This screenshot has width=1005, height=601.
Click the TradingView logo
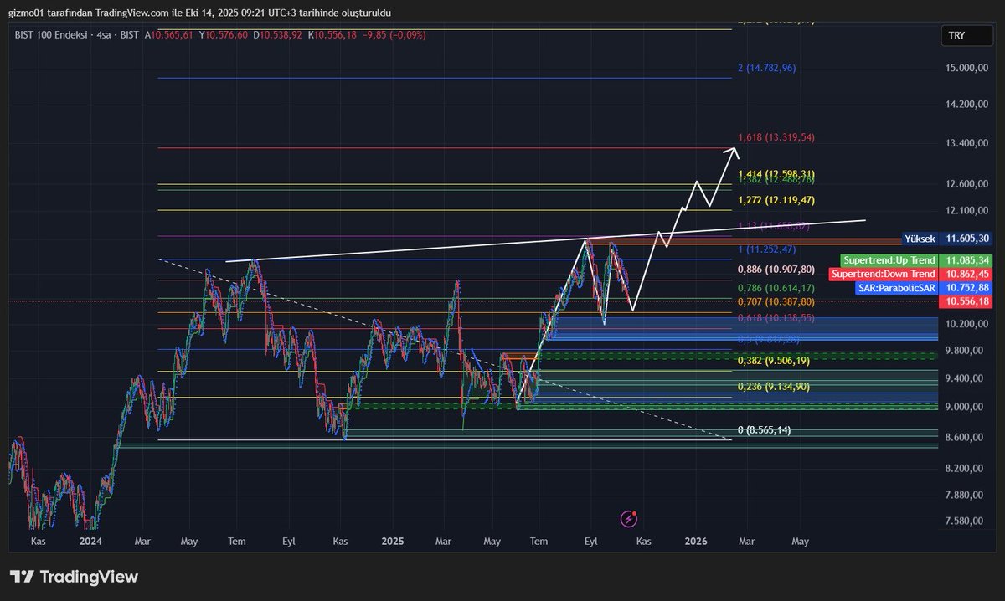(74, 577)
